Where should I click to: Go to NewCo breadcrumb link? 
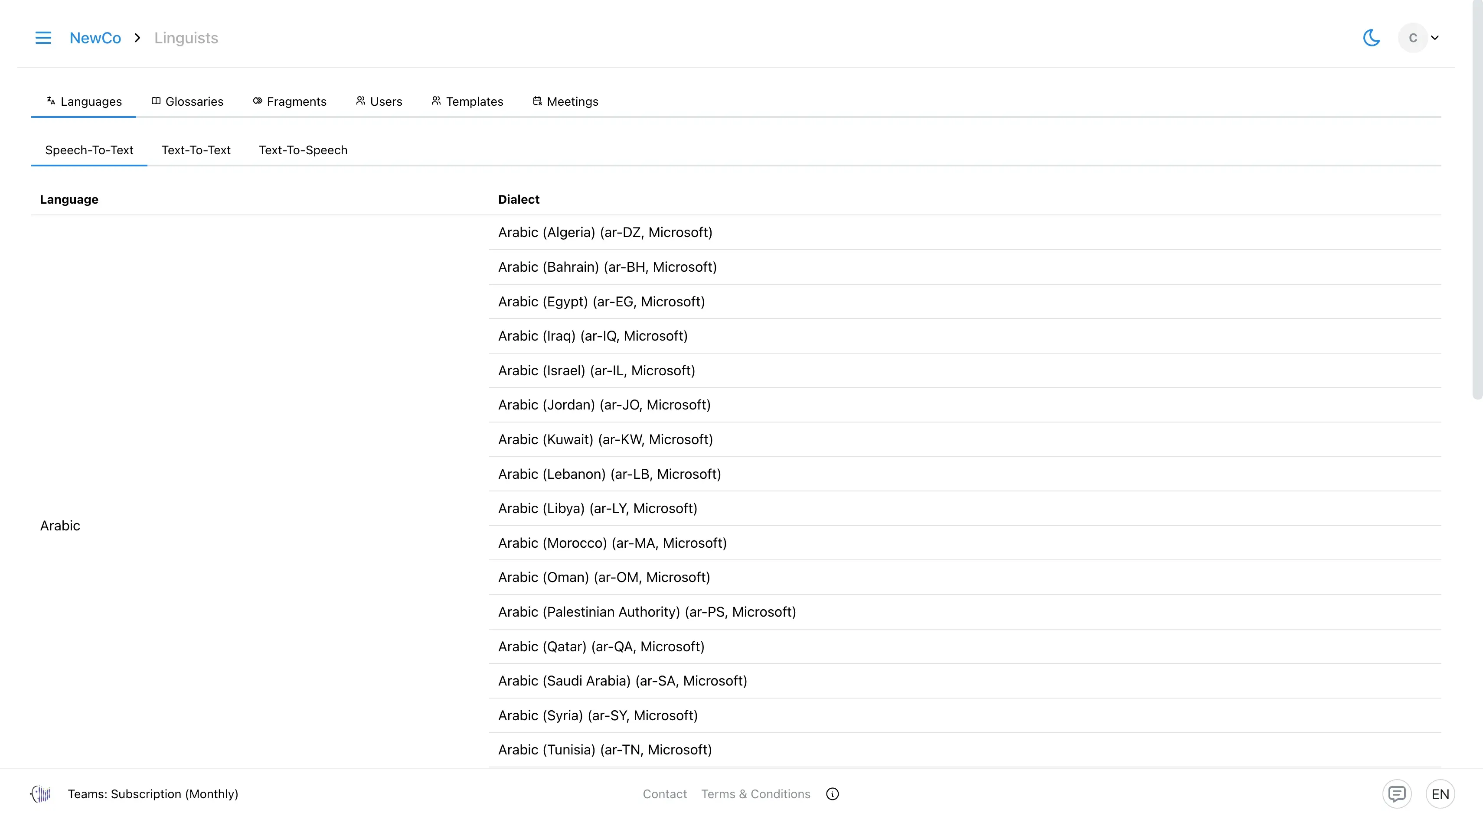(95, 38)
